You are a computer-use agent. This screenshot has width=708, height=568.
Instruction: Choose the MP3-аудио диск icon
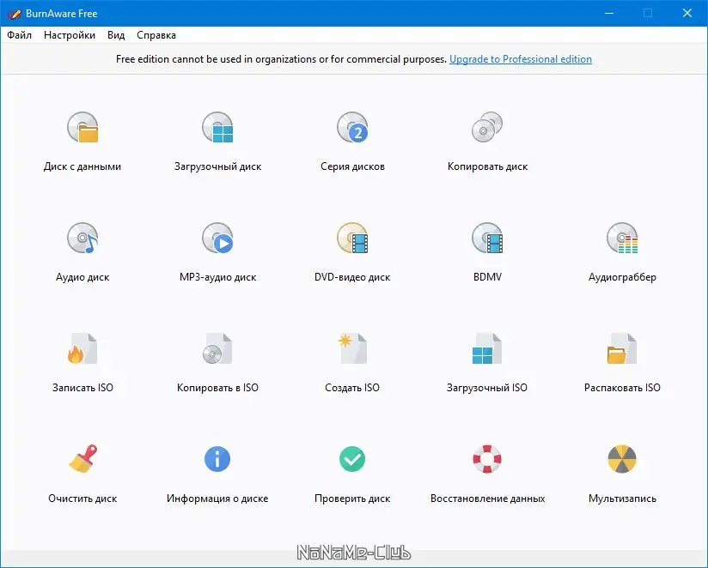point(217,238)
